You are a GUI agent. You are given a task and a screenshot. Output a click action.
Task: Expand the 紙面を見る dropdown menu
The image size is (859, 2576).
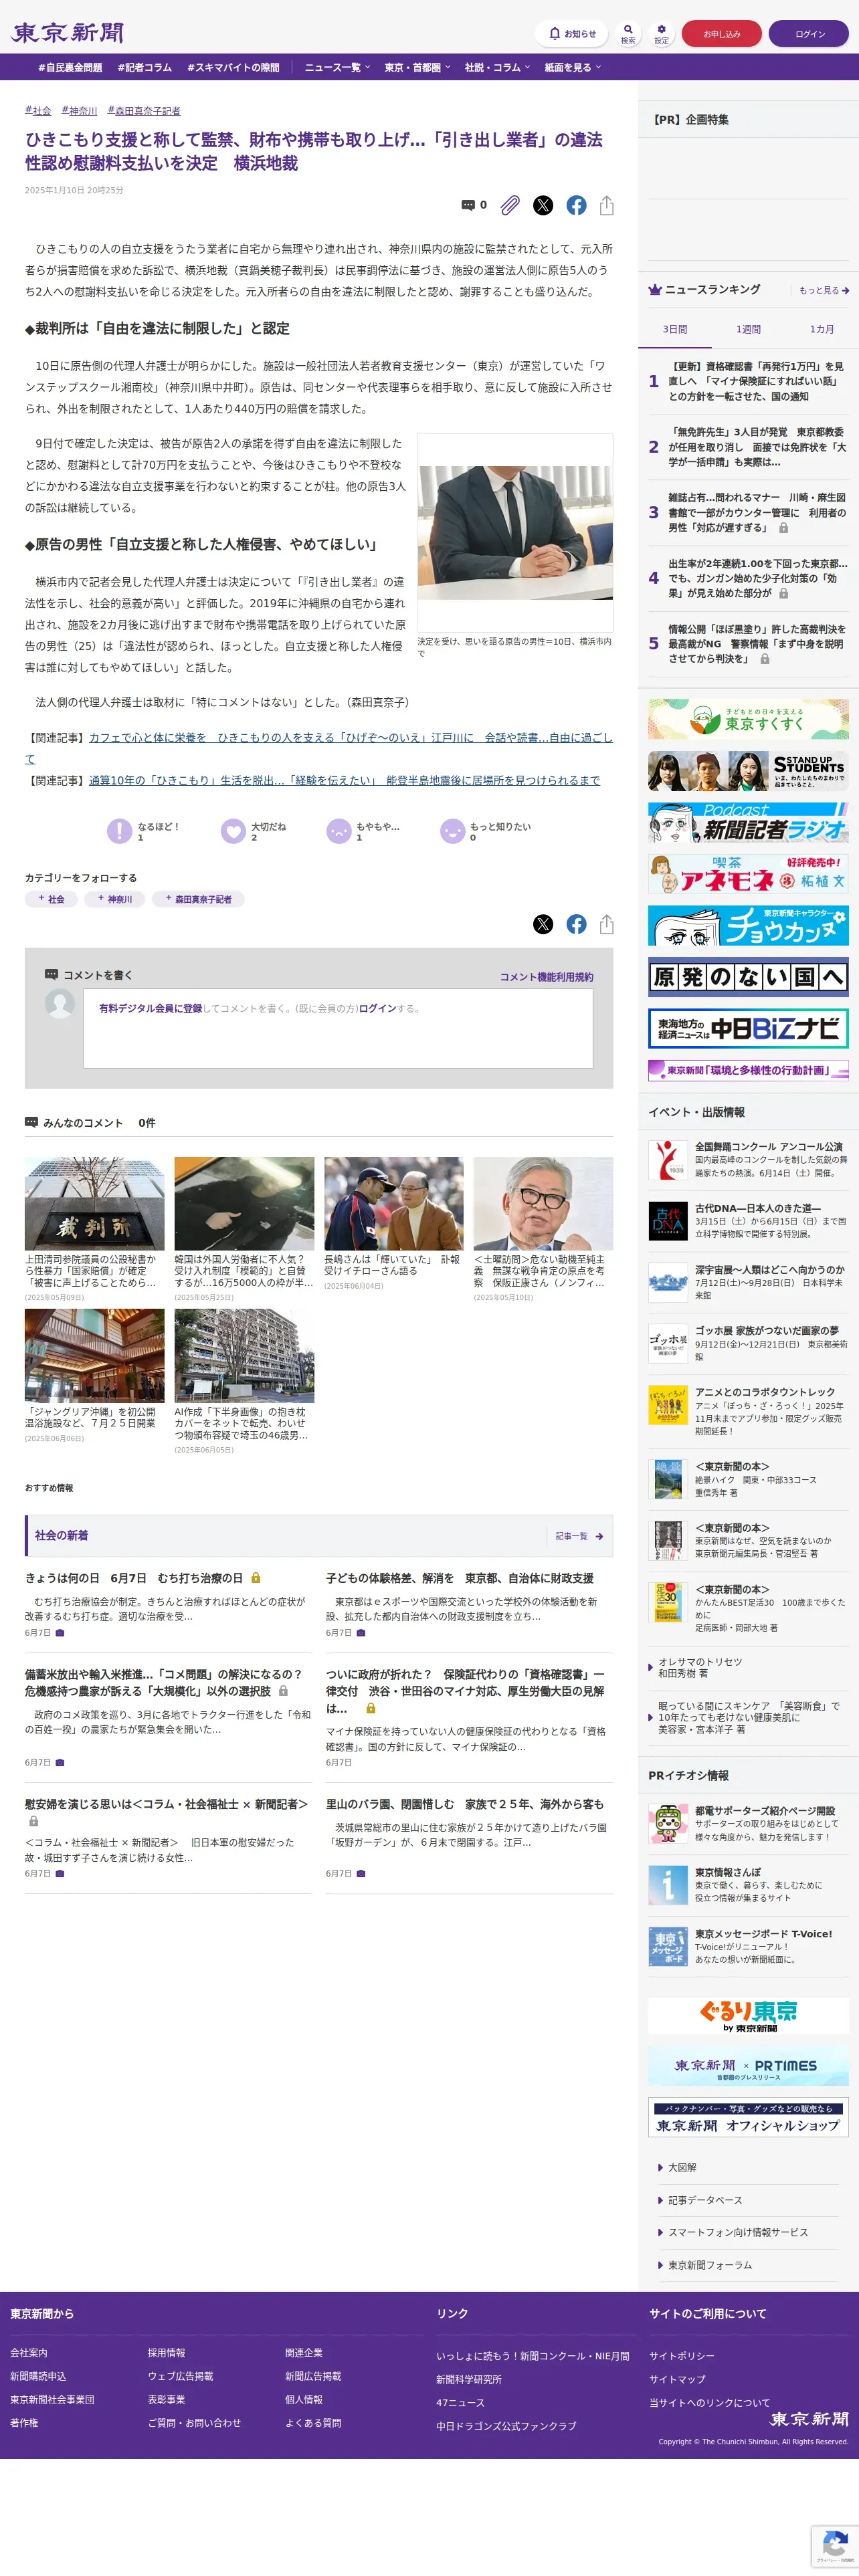pyautogui.click(x=572, y=67)
